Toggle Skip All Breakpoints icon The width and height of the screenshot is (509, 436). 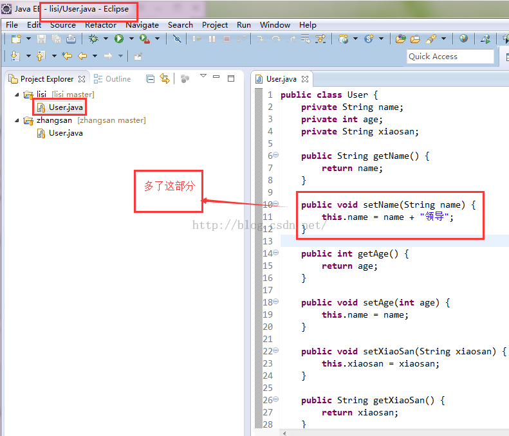point(177,39)
